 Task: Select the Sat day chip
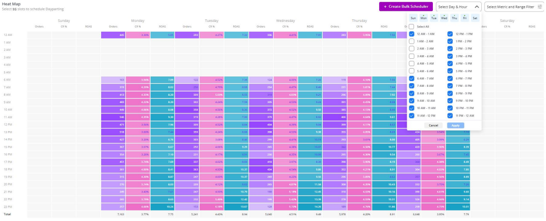click(475, 18)
